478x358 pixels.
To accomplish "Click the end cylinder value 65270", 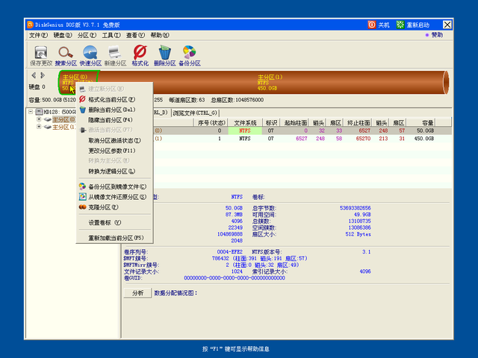I will point(363,139).
